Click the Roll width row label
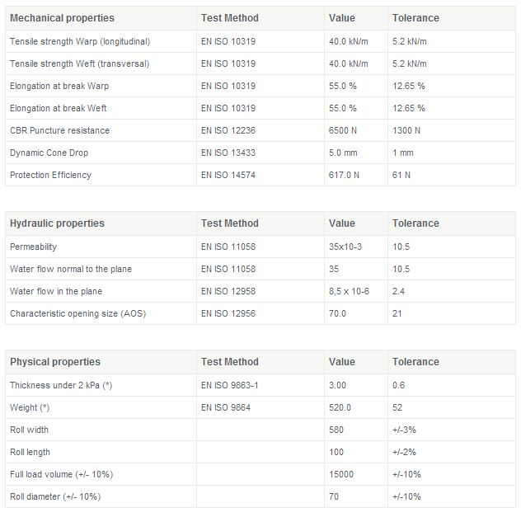521x517 pixels. point(29,430)
